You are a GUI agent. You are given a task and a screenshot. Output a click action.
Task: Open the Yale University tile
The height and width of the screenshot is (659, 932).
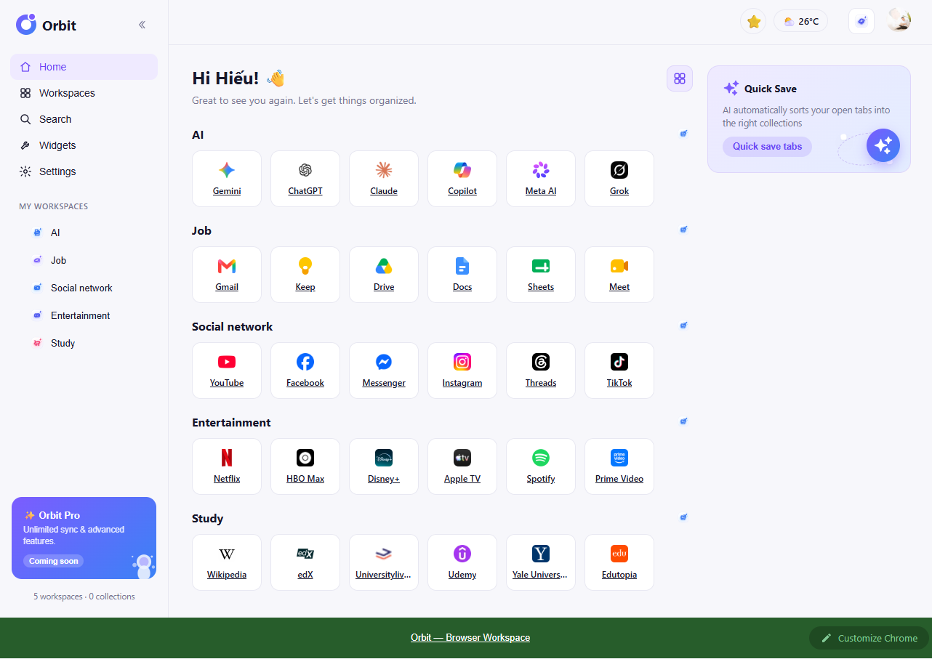541,562
